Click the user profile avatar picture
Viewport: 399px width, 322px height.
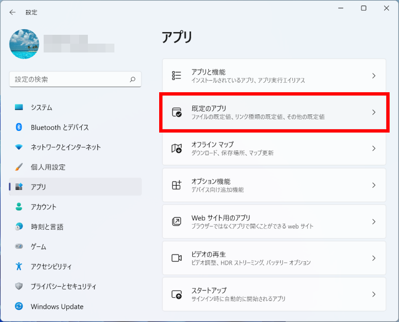24,44
